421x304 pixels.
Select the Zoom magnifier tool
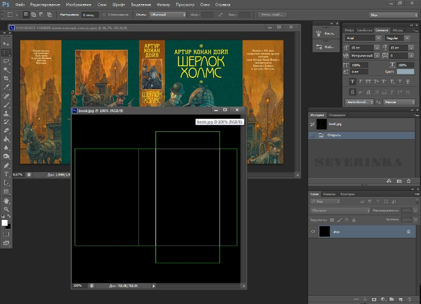tap(7, 209)
